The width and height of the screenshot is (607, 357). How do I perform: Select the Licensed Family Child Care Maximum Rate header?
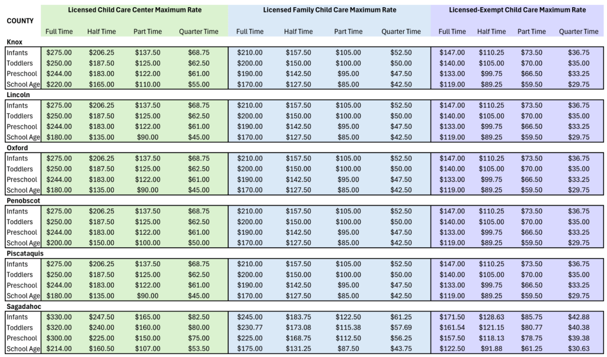pyautogui.click(x=330, y=10)
